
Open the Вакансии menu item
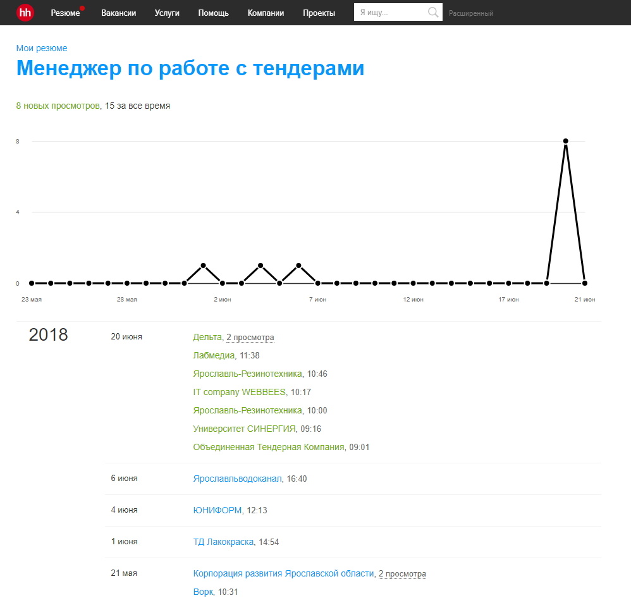point(119,13)
